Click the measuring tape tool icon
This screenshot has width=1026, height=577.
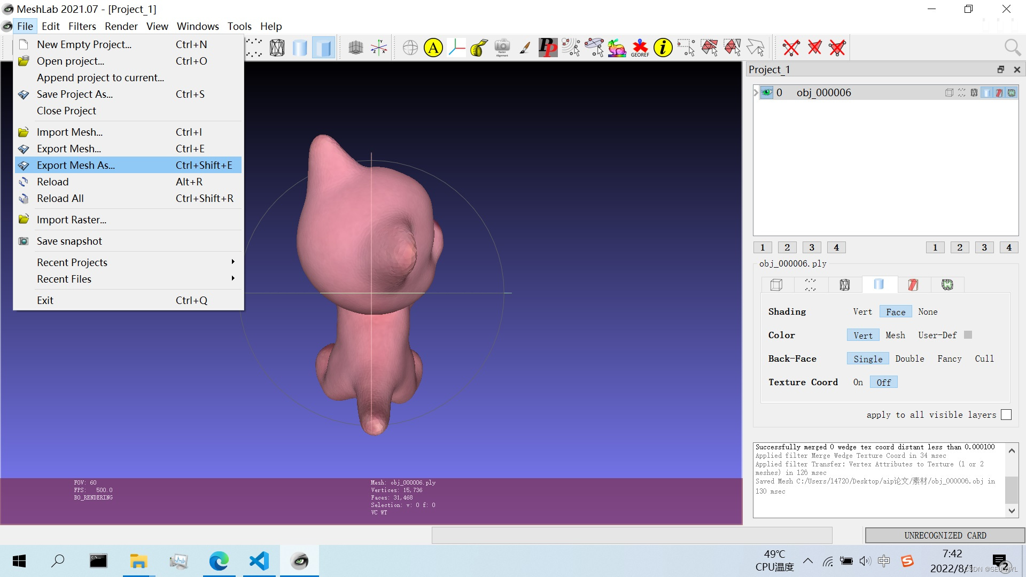click(479, 48)
